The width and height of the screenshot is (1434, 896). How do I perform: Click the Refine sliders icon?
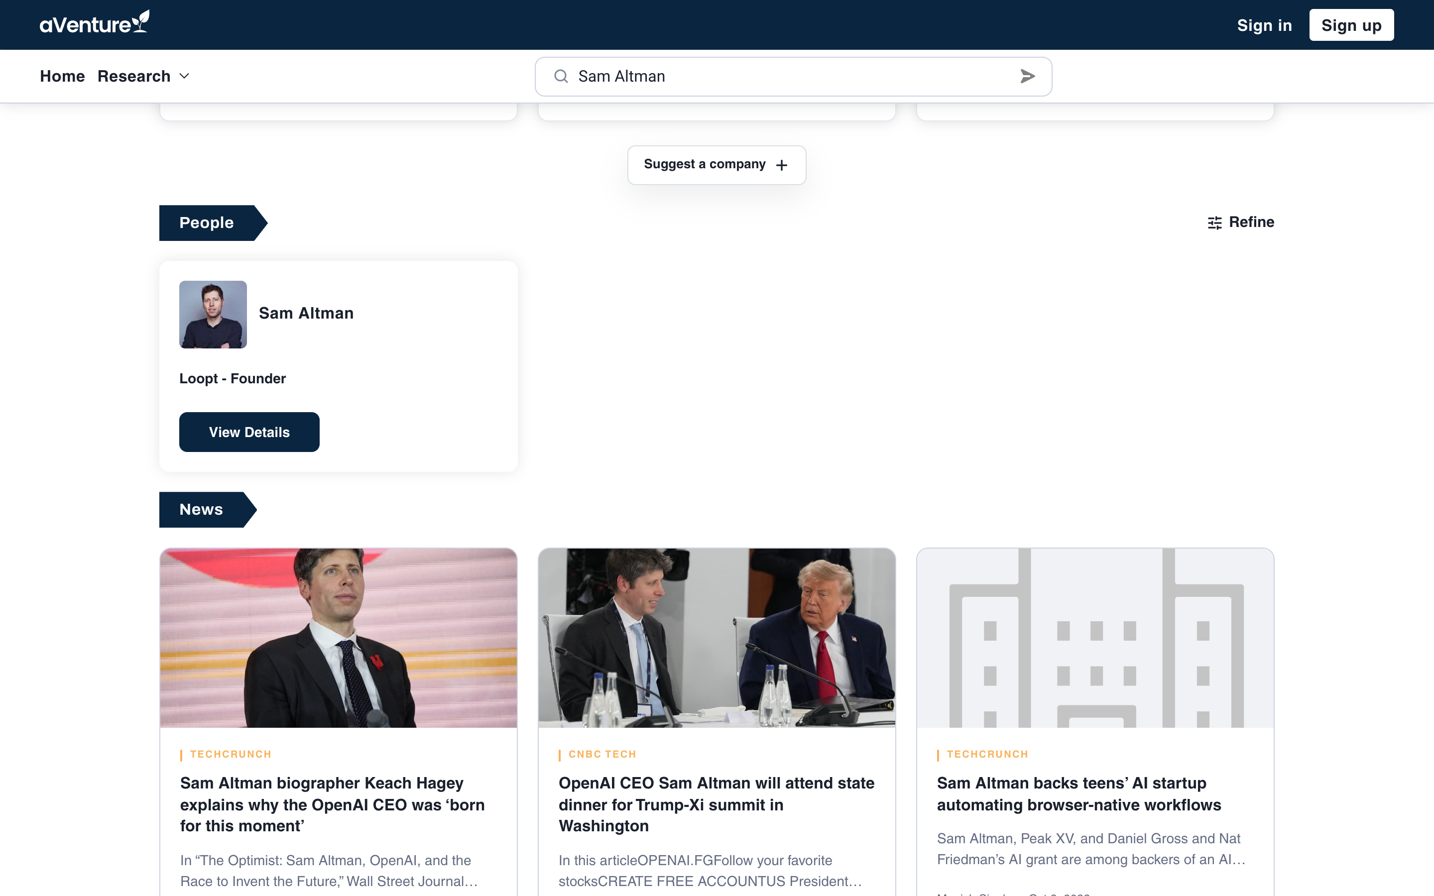[1214, 223]
